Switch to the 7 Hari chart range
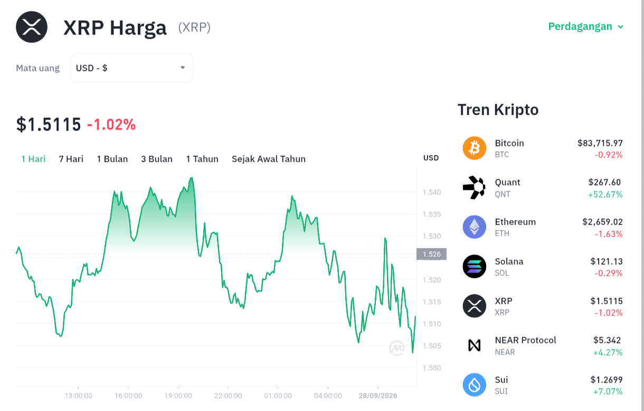Image resolution: width=644 pixels, height=411 pixels. pyautogui.click(x=71, y=159)
